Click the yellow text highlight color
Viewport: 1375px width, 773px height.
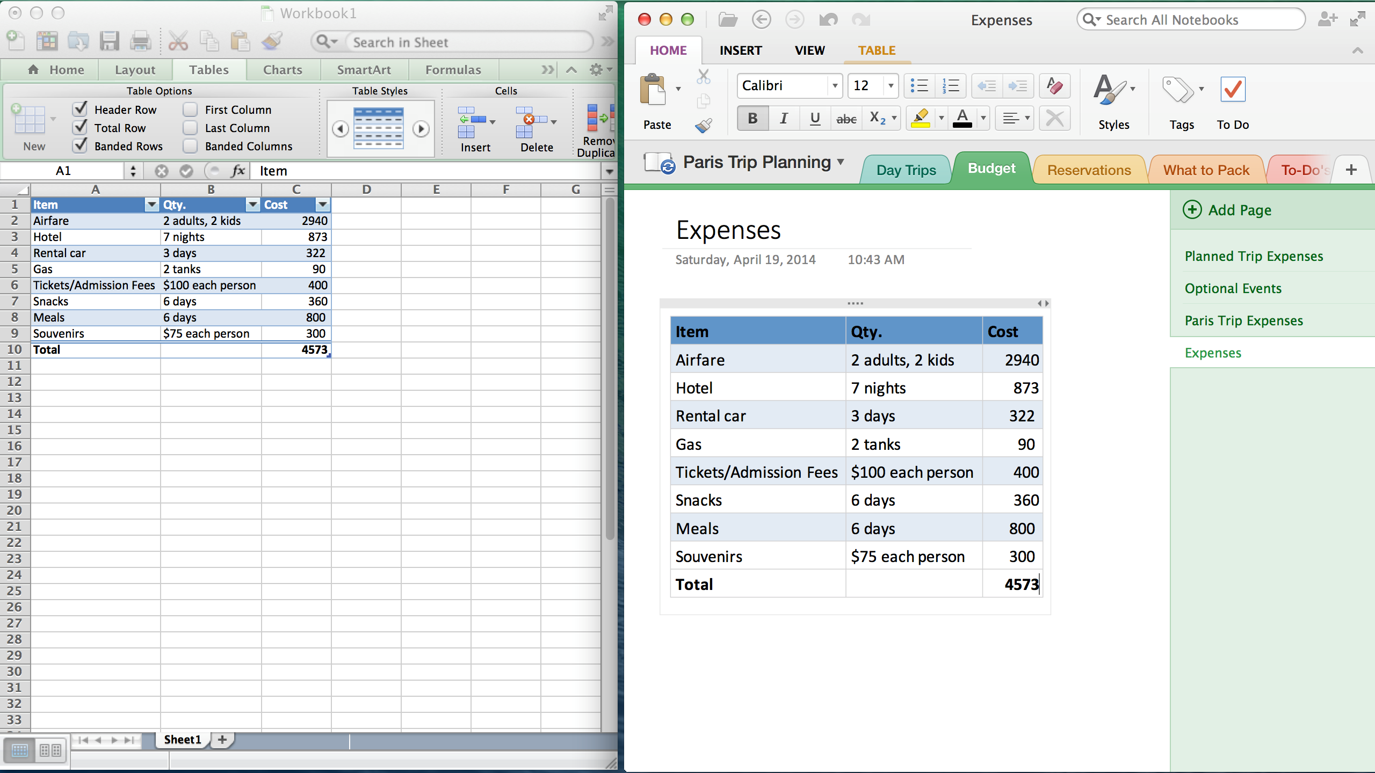click(920, 119)
